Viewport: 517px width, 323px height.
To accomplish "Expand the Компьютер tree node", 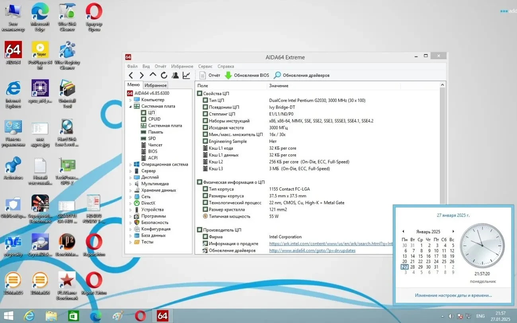I will 131,100.
